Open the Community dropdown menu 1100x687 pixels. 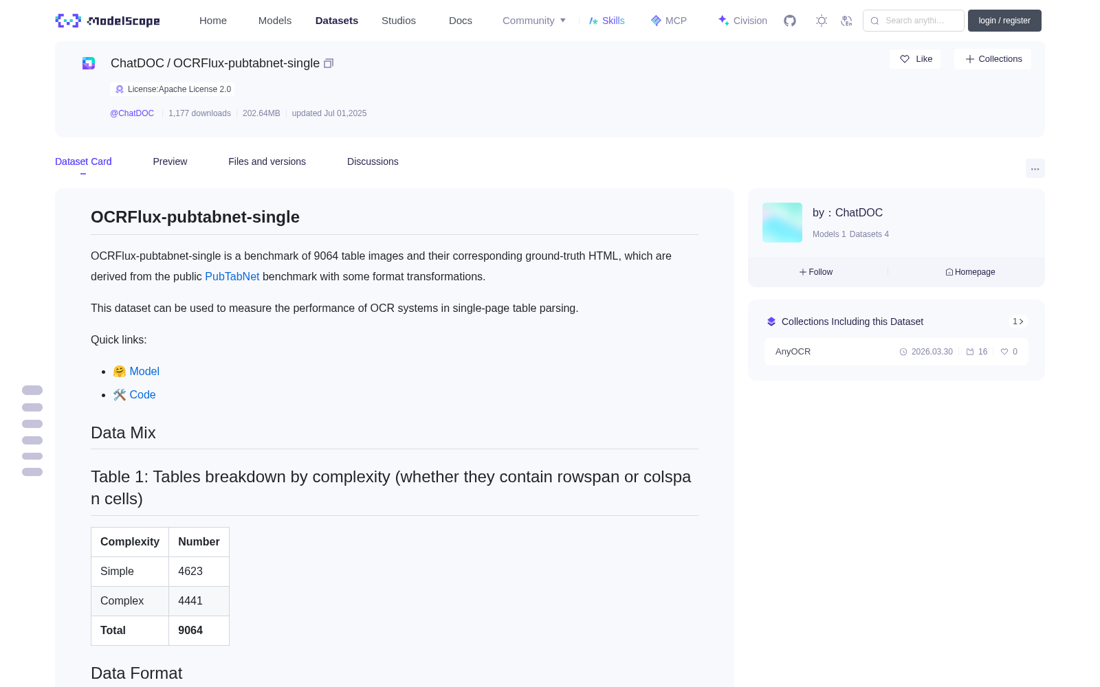534,21
